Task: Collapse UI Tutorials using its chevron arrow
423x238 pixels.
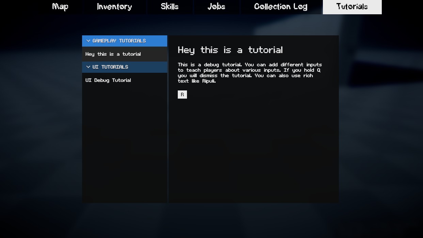Action: point(88,67)
